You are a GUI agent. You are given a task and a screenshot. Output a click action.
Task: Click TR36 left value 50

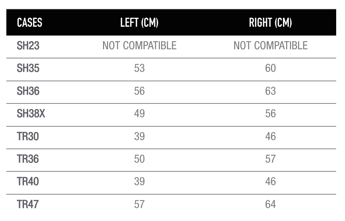click(x=139, y=159)
